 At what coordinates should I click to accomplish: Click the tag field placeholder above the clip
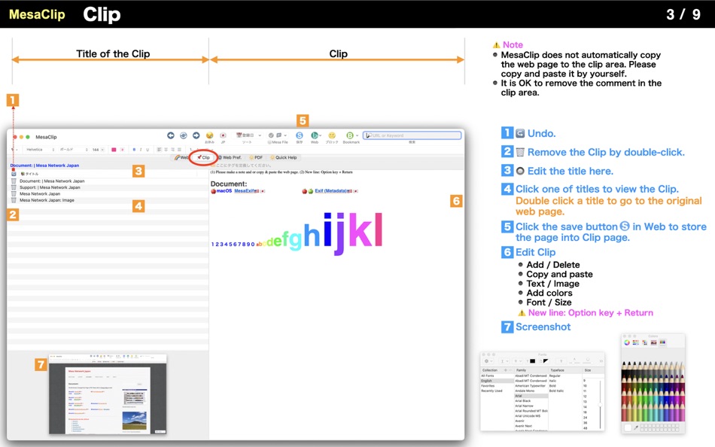pyautogui.click(x=243, y=166)
